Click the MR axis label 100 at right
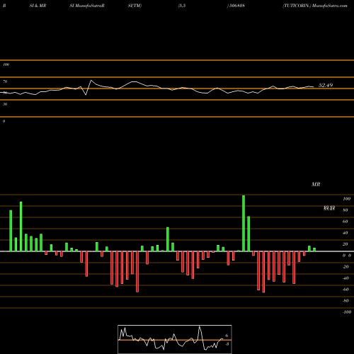The image size is (354, 354). [347, 199]
